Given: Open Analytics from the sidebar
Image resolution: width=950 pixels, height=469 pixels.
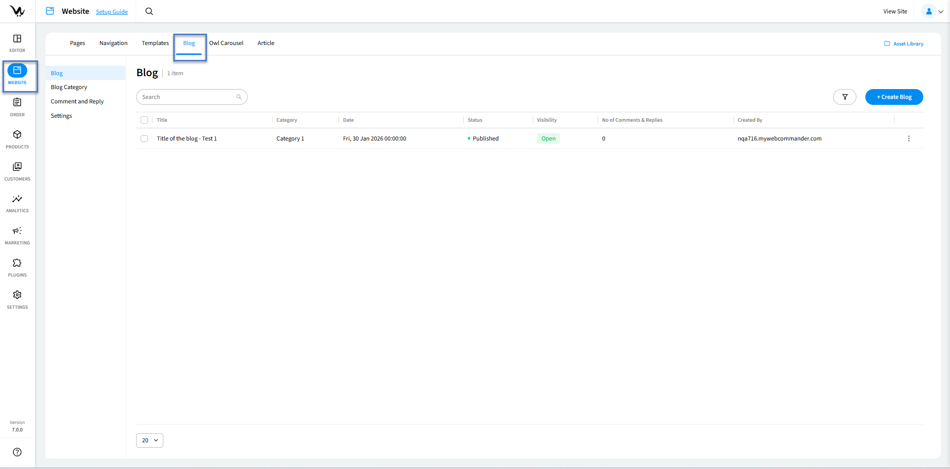Looking at the screenshot, I should 17,203.
